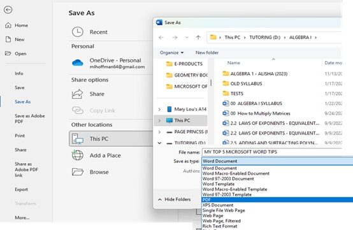353x230 pixels.
Task: Open recent locations dropdown arrow
Action: 187,38
